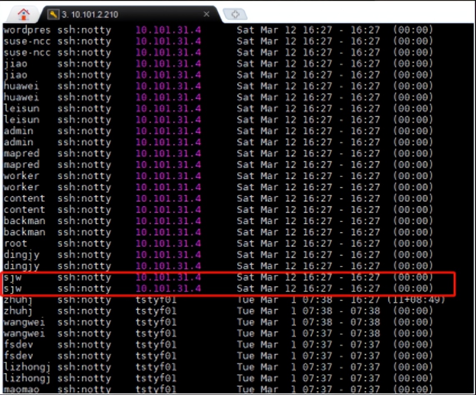Open the Home tab with house icon
The width and height of the screenshot is (476, 395).
pos(24,14)
